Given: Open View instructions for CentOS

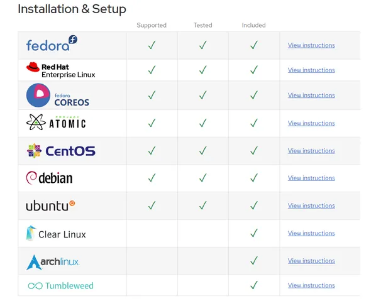Looking at the screenshot, I should [x=311, y=151].
